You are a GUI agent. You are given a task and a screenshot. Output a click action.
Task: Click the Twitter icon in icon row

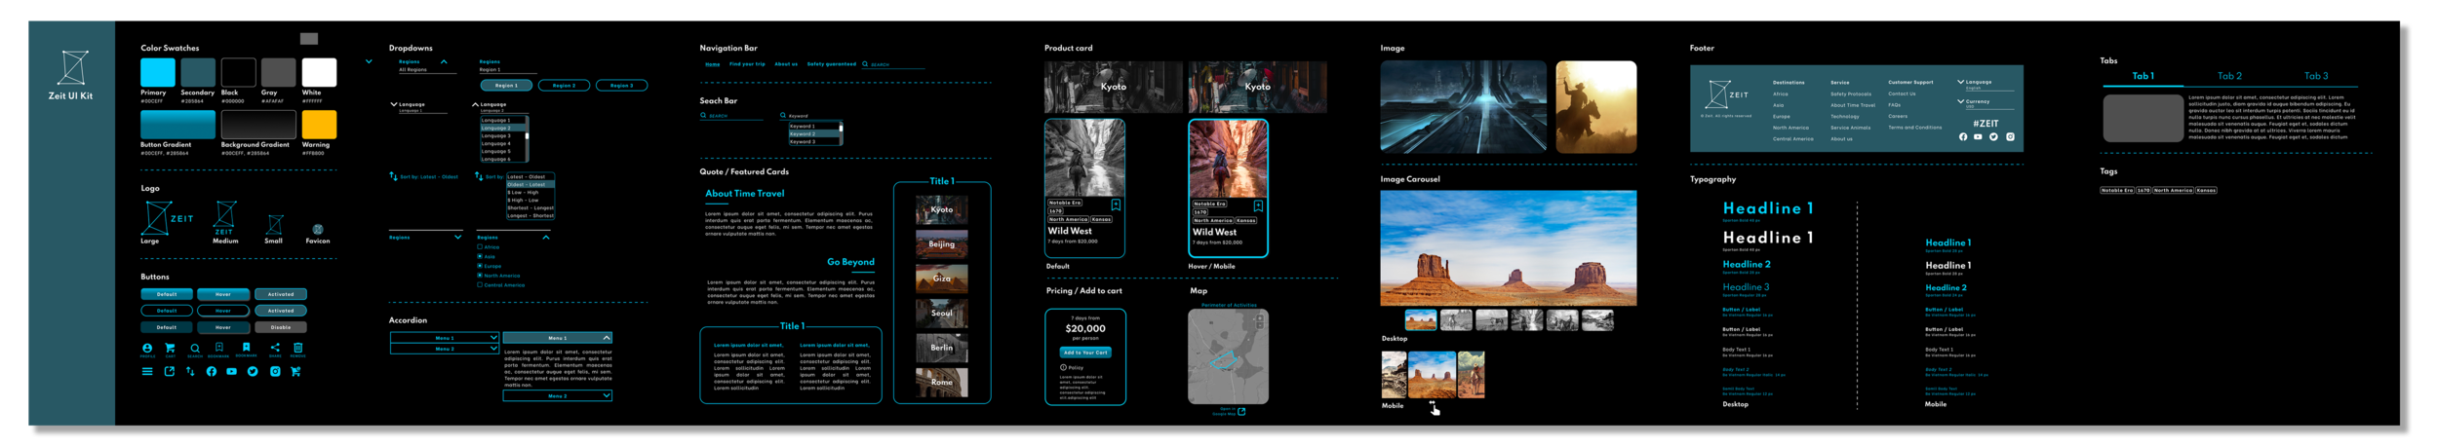tap(253, 371)
